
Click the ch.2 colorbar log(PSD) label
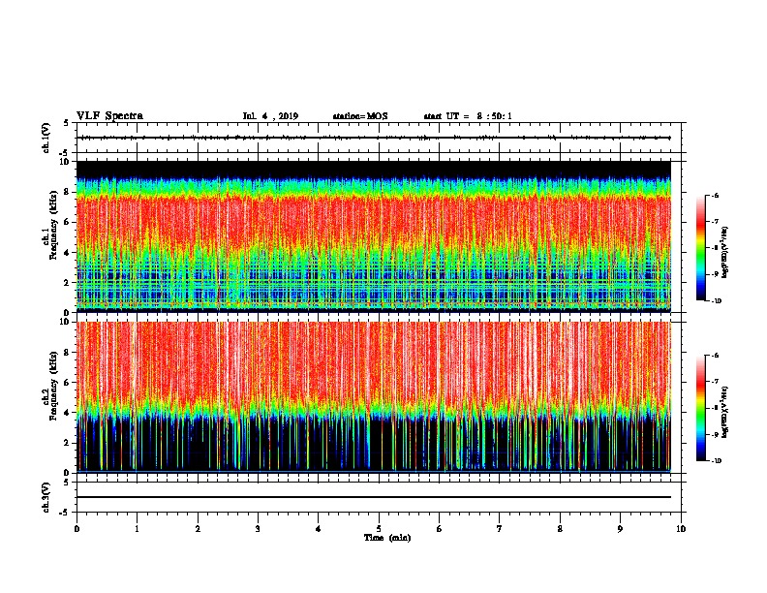tap(724, 412)
